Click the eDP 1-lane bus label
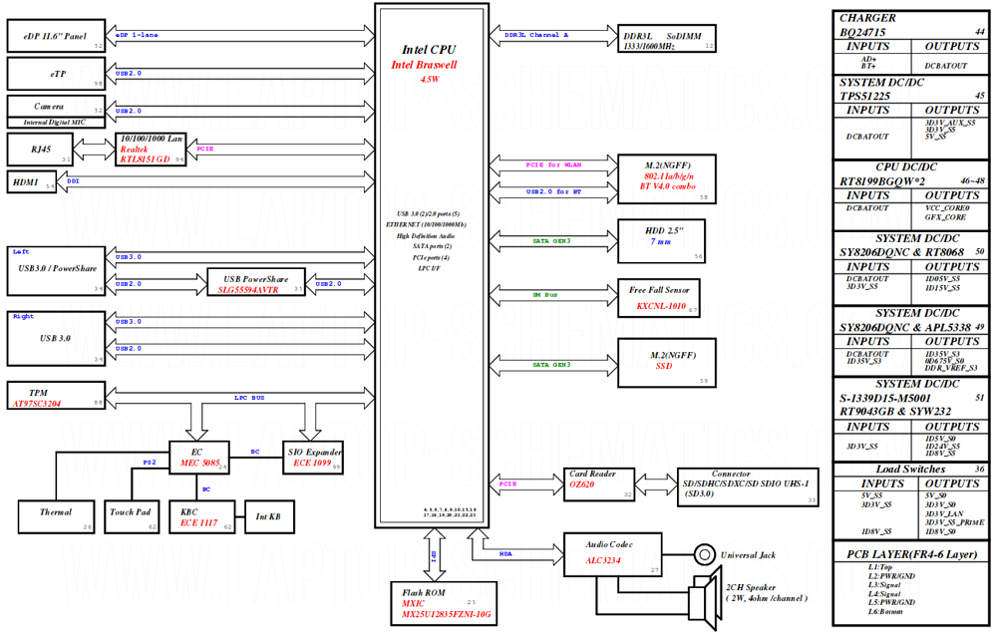The image size is (997, 638). point(137,35)
